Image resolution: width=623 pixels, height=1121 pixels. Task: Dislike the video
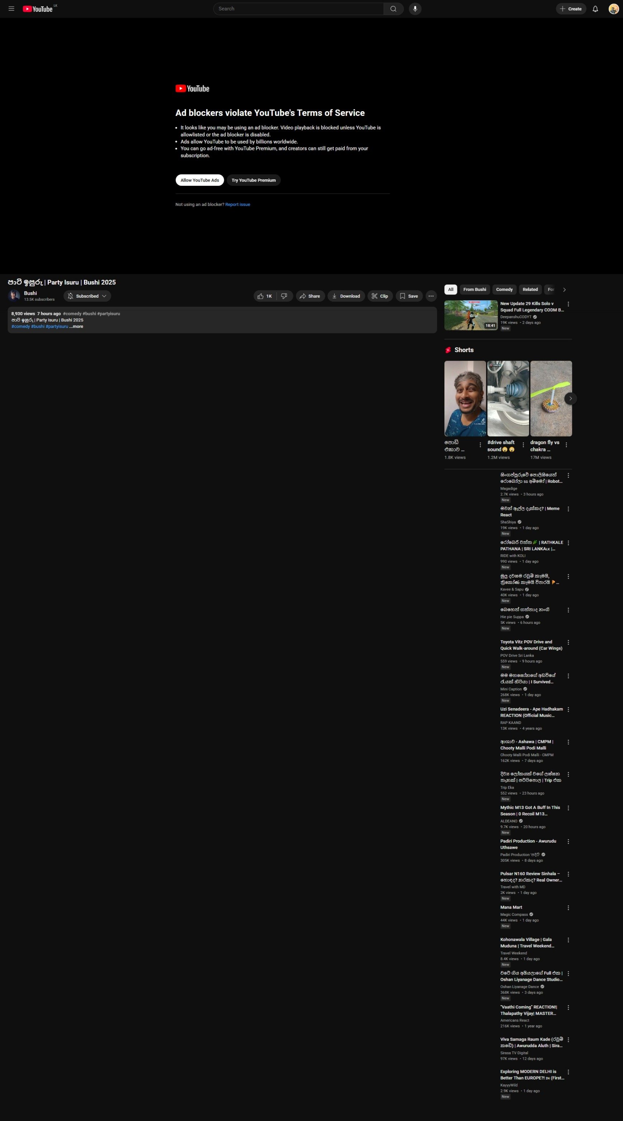coord(284,296)
